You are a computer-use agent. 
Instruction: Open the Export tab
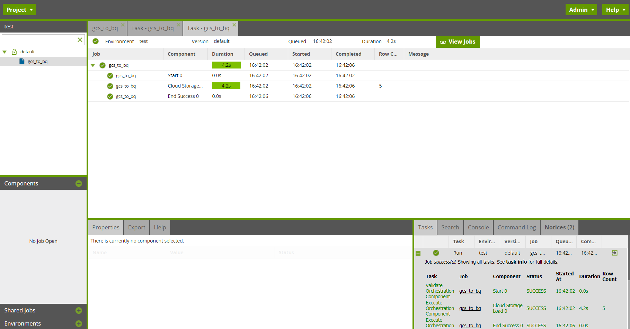136,228
